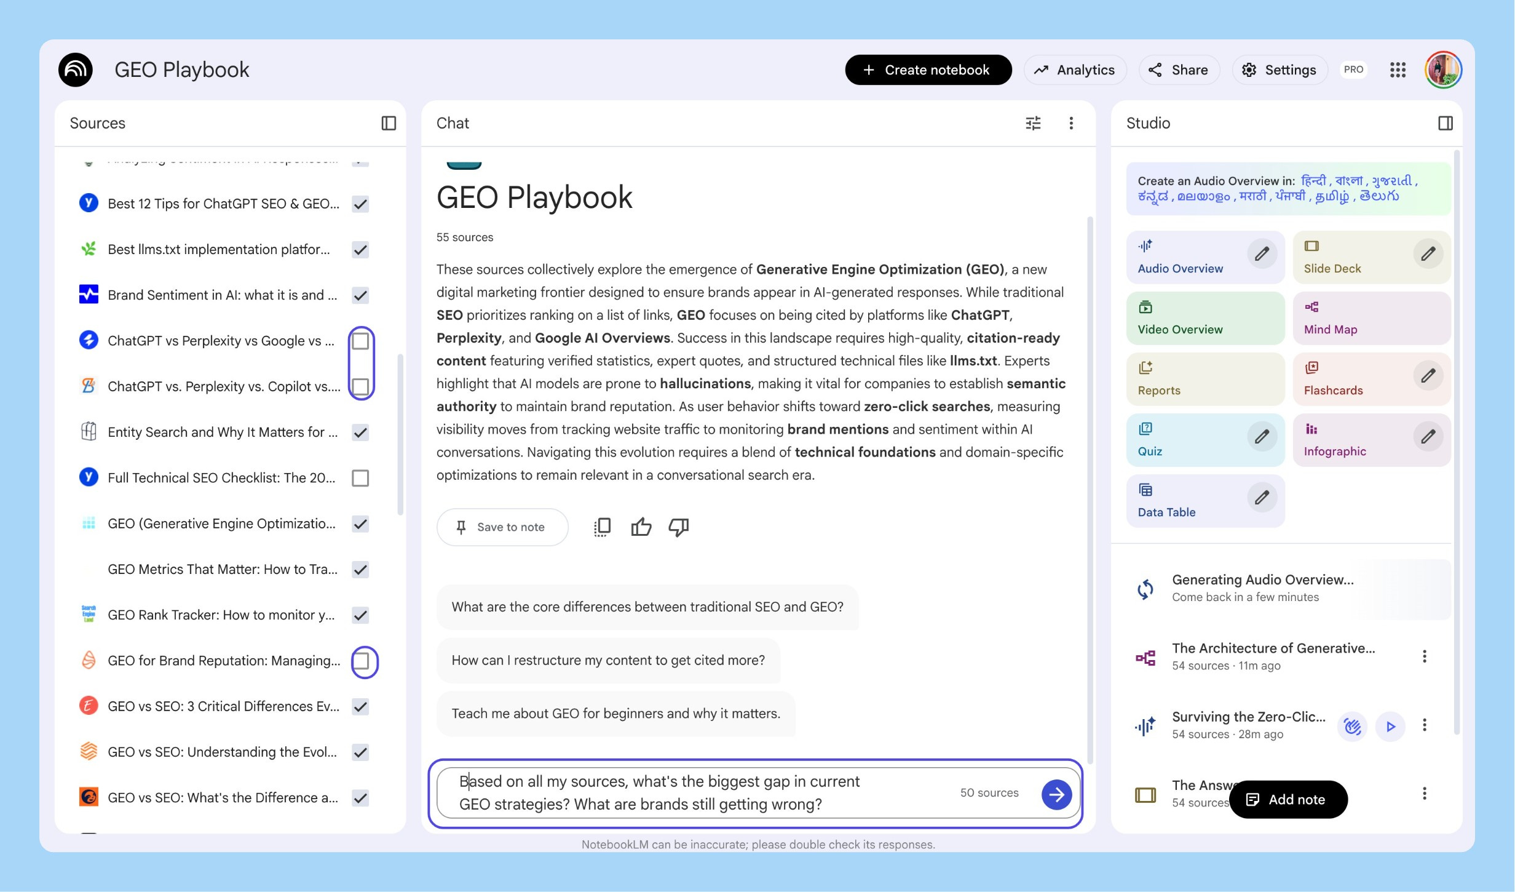Open Google apps grid
Image resolution: width=1515 pixels, height=892 pixels.
[1398, 70]
